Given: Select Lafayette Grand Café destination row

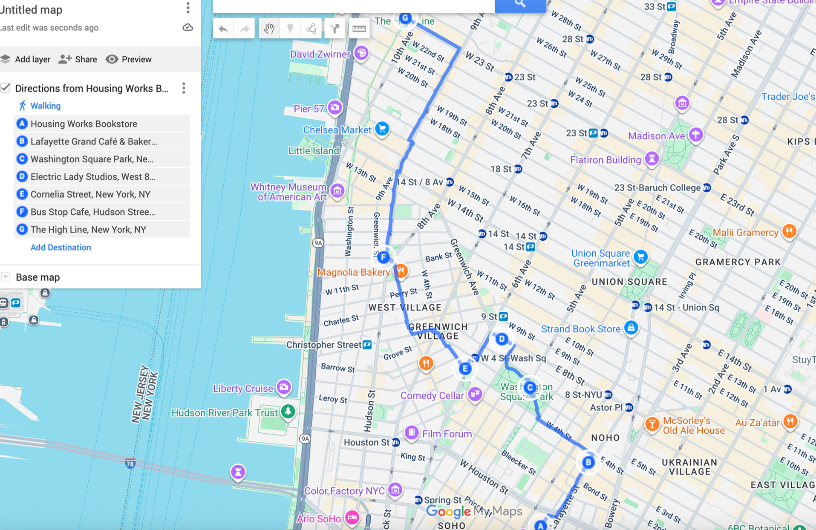Looking at the screenshot, I should point(102,141).
